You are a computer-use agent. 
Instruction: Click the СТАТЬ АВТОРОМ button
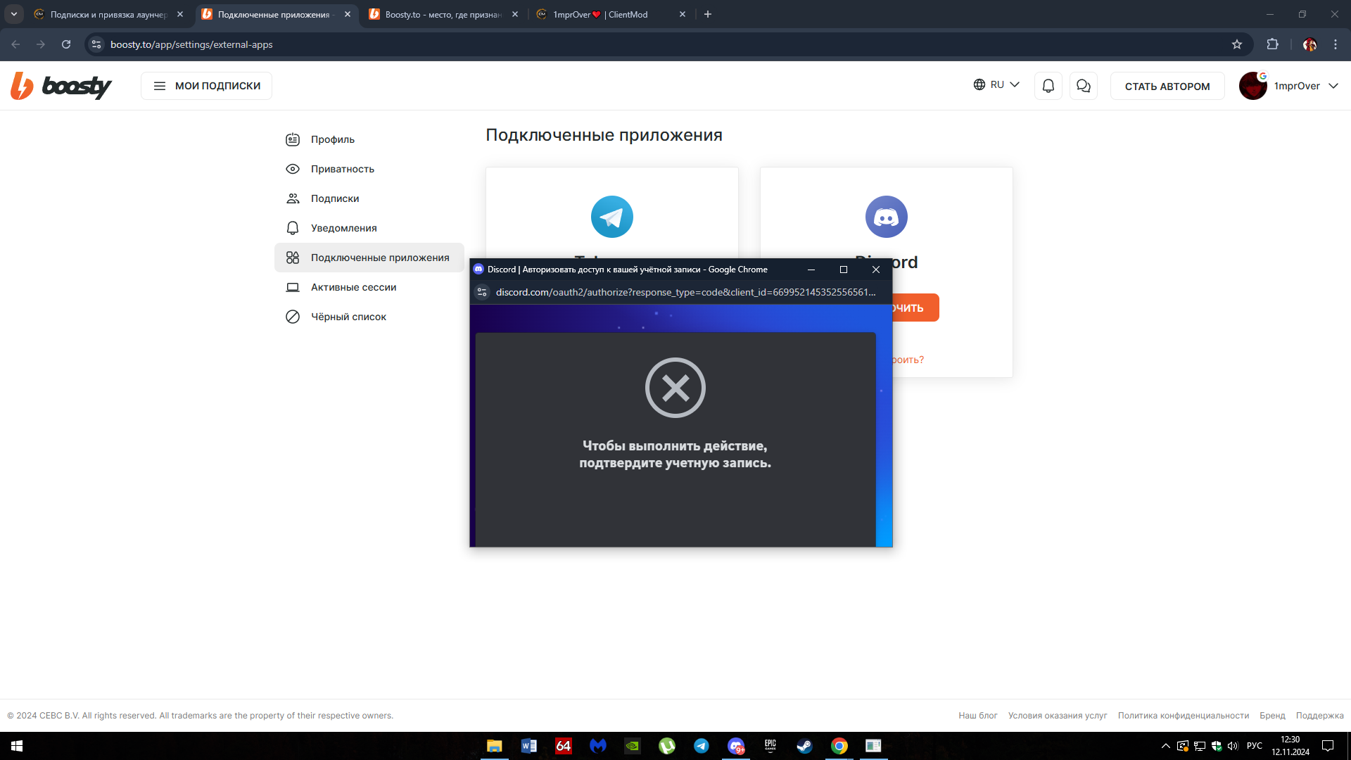click(1167, 86)
